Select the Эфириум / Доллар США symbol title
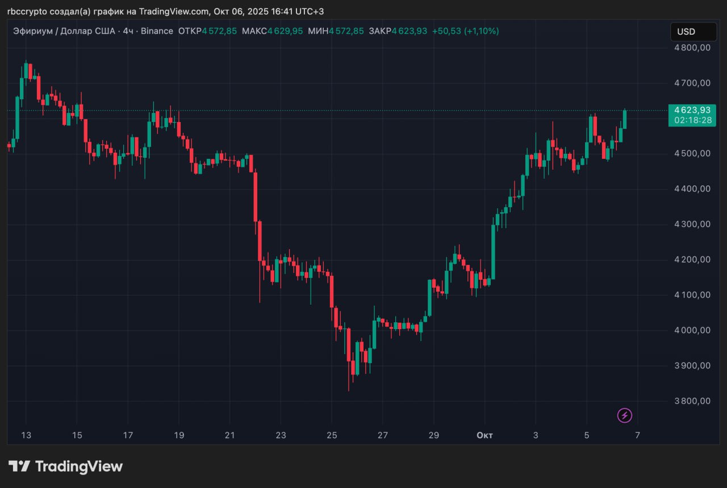727x488 pixels. point(64,31)
